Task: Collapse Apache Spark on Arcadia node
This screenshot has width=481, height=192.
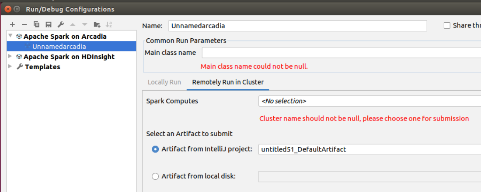Action: point(10,36)
